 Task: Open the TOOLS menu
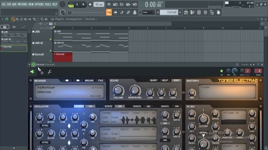(x=48, y=4)
